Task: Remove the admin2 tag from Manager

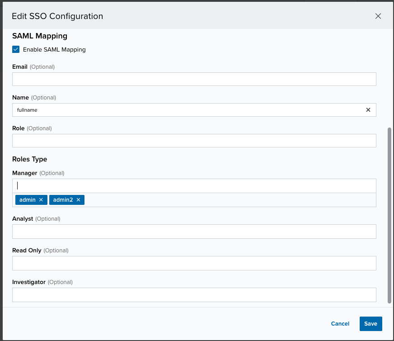Action: pyautogui.click(x=79, y=200)
